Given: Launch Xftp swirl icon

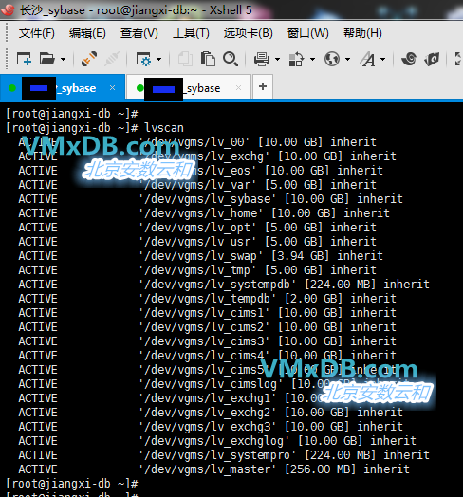Looking at the screenshot, I should 409,59.
